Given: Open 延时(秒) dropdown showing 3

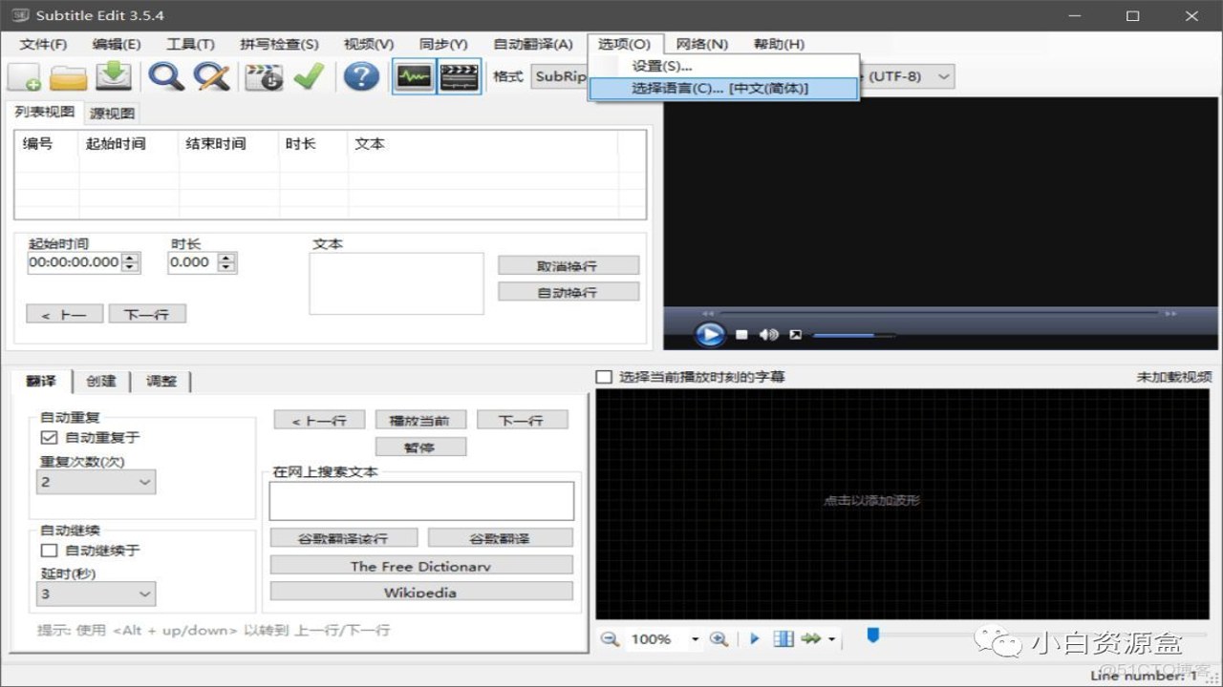Looking at the screenshot, I should [x=96, y=593].
